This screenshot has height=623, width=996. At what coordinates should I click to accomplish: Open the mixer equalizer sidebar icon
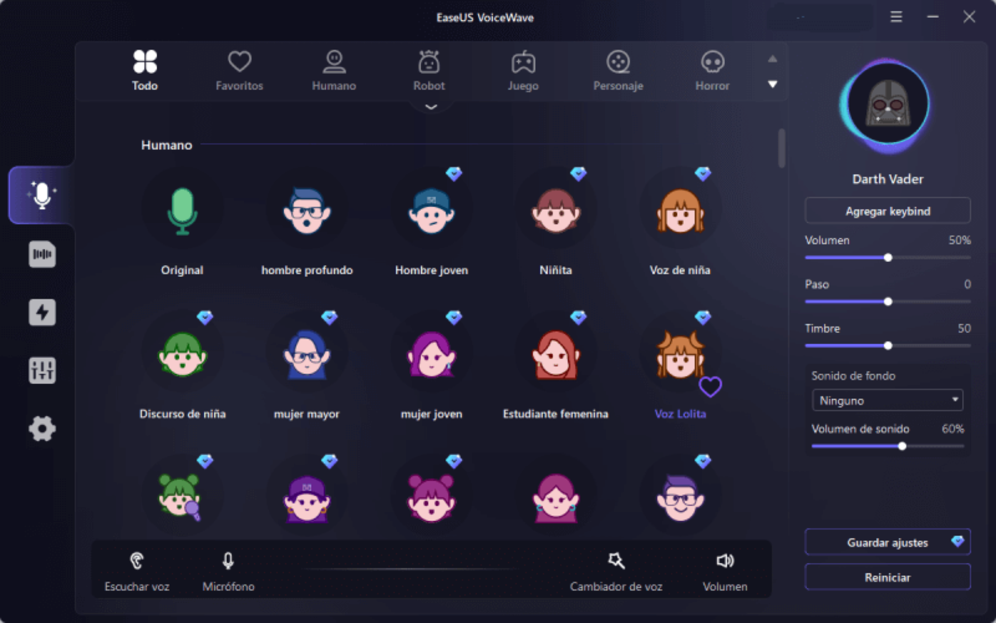pos(42,370)
